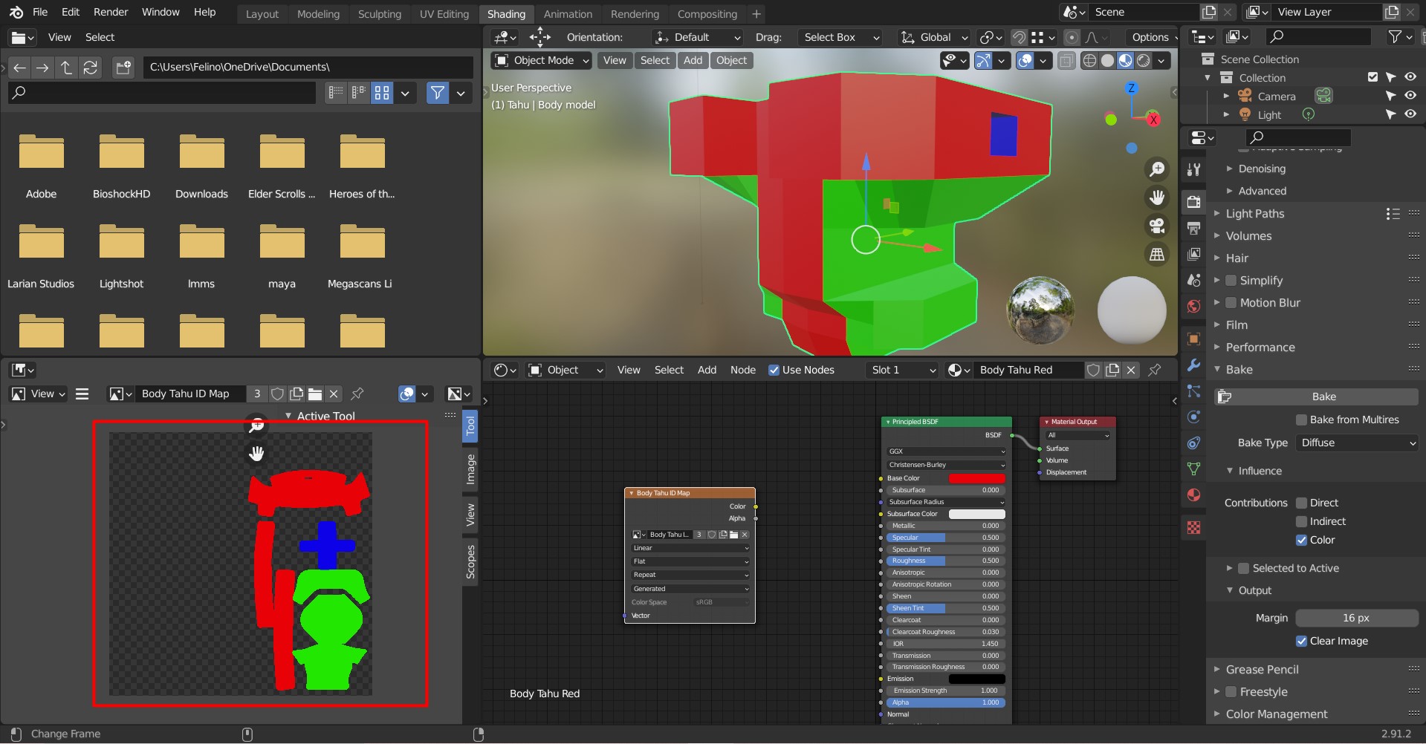This screenshot has width=1426, height=744.
Task: Enable Indirect contribution checkbox
Action: [x=1301, y=521]
